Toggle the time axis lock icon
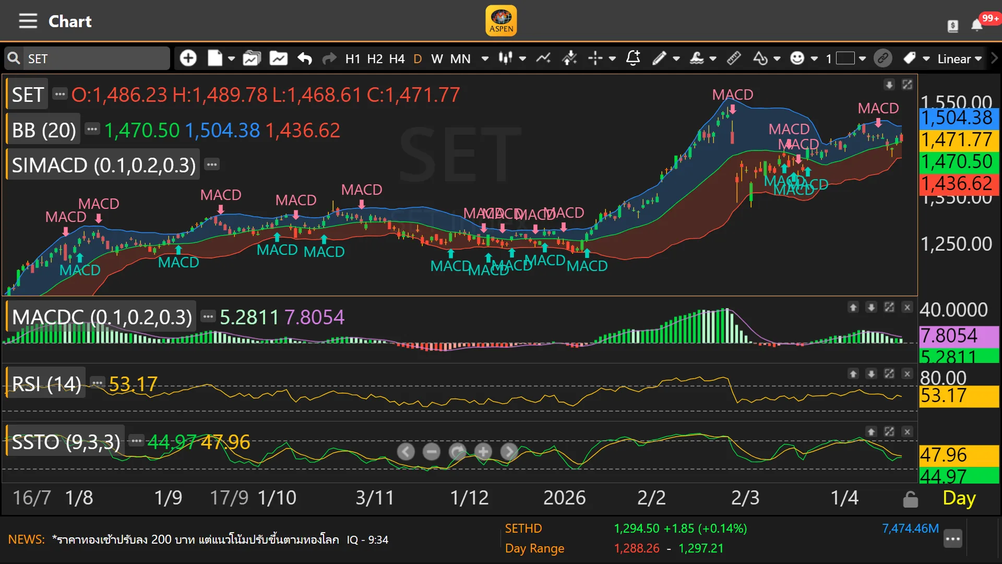 pyautogui.click(x=910, y=499)
